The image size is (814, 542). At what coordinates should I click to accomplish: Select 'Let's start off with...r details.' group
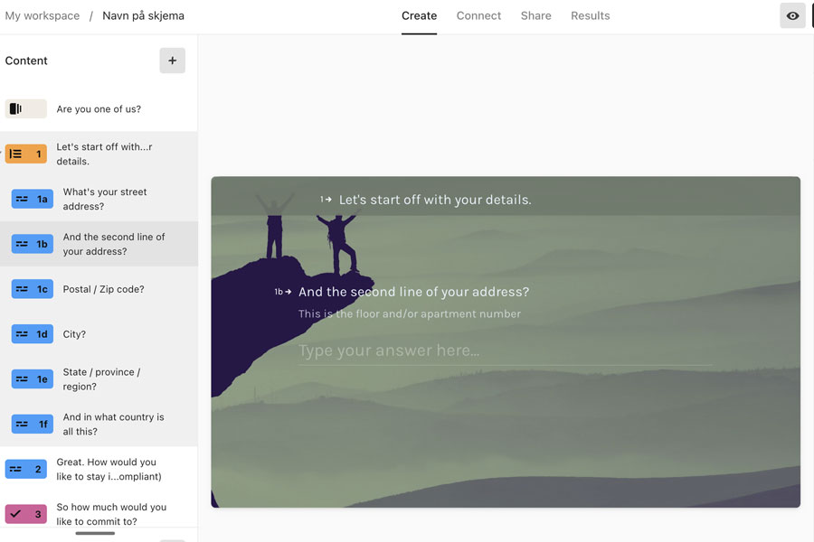click(x=99, y=154)
